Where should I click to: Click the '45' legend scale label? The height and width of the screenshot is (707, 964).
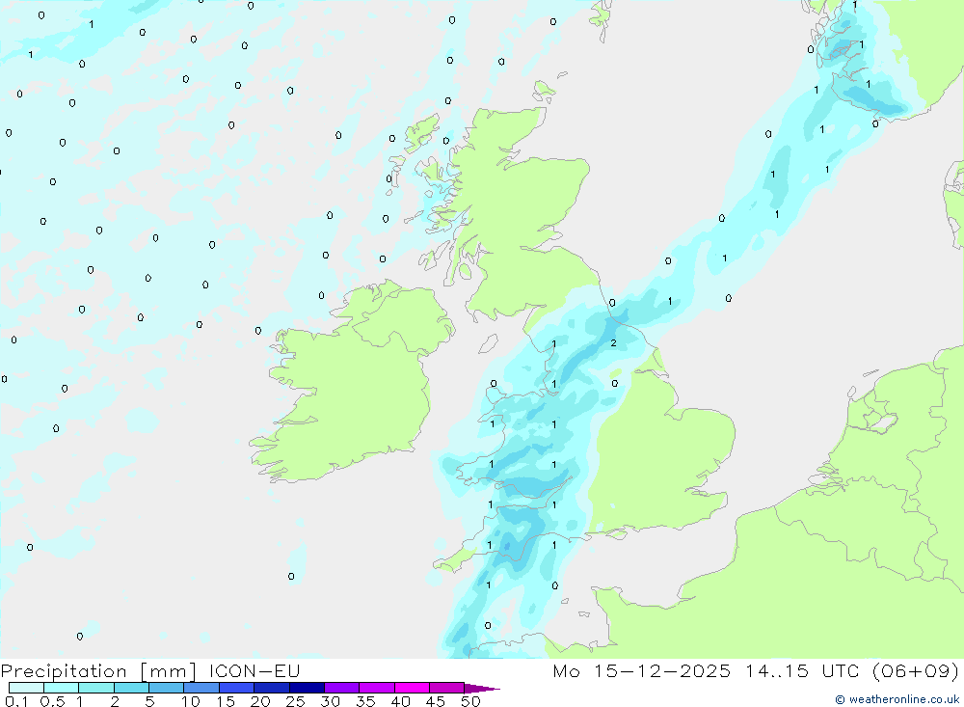click(x=436, y=701)
